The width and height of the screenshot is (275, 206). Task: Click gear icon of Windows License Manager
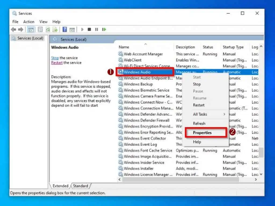[121, 174]
